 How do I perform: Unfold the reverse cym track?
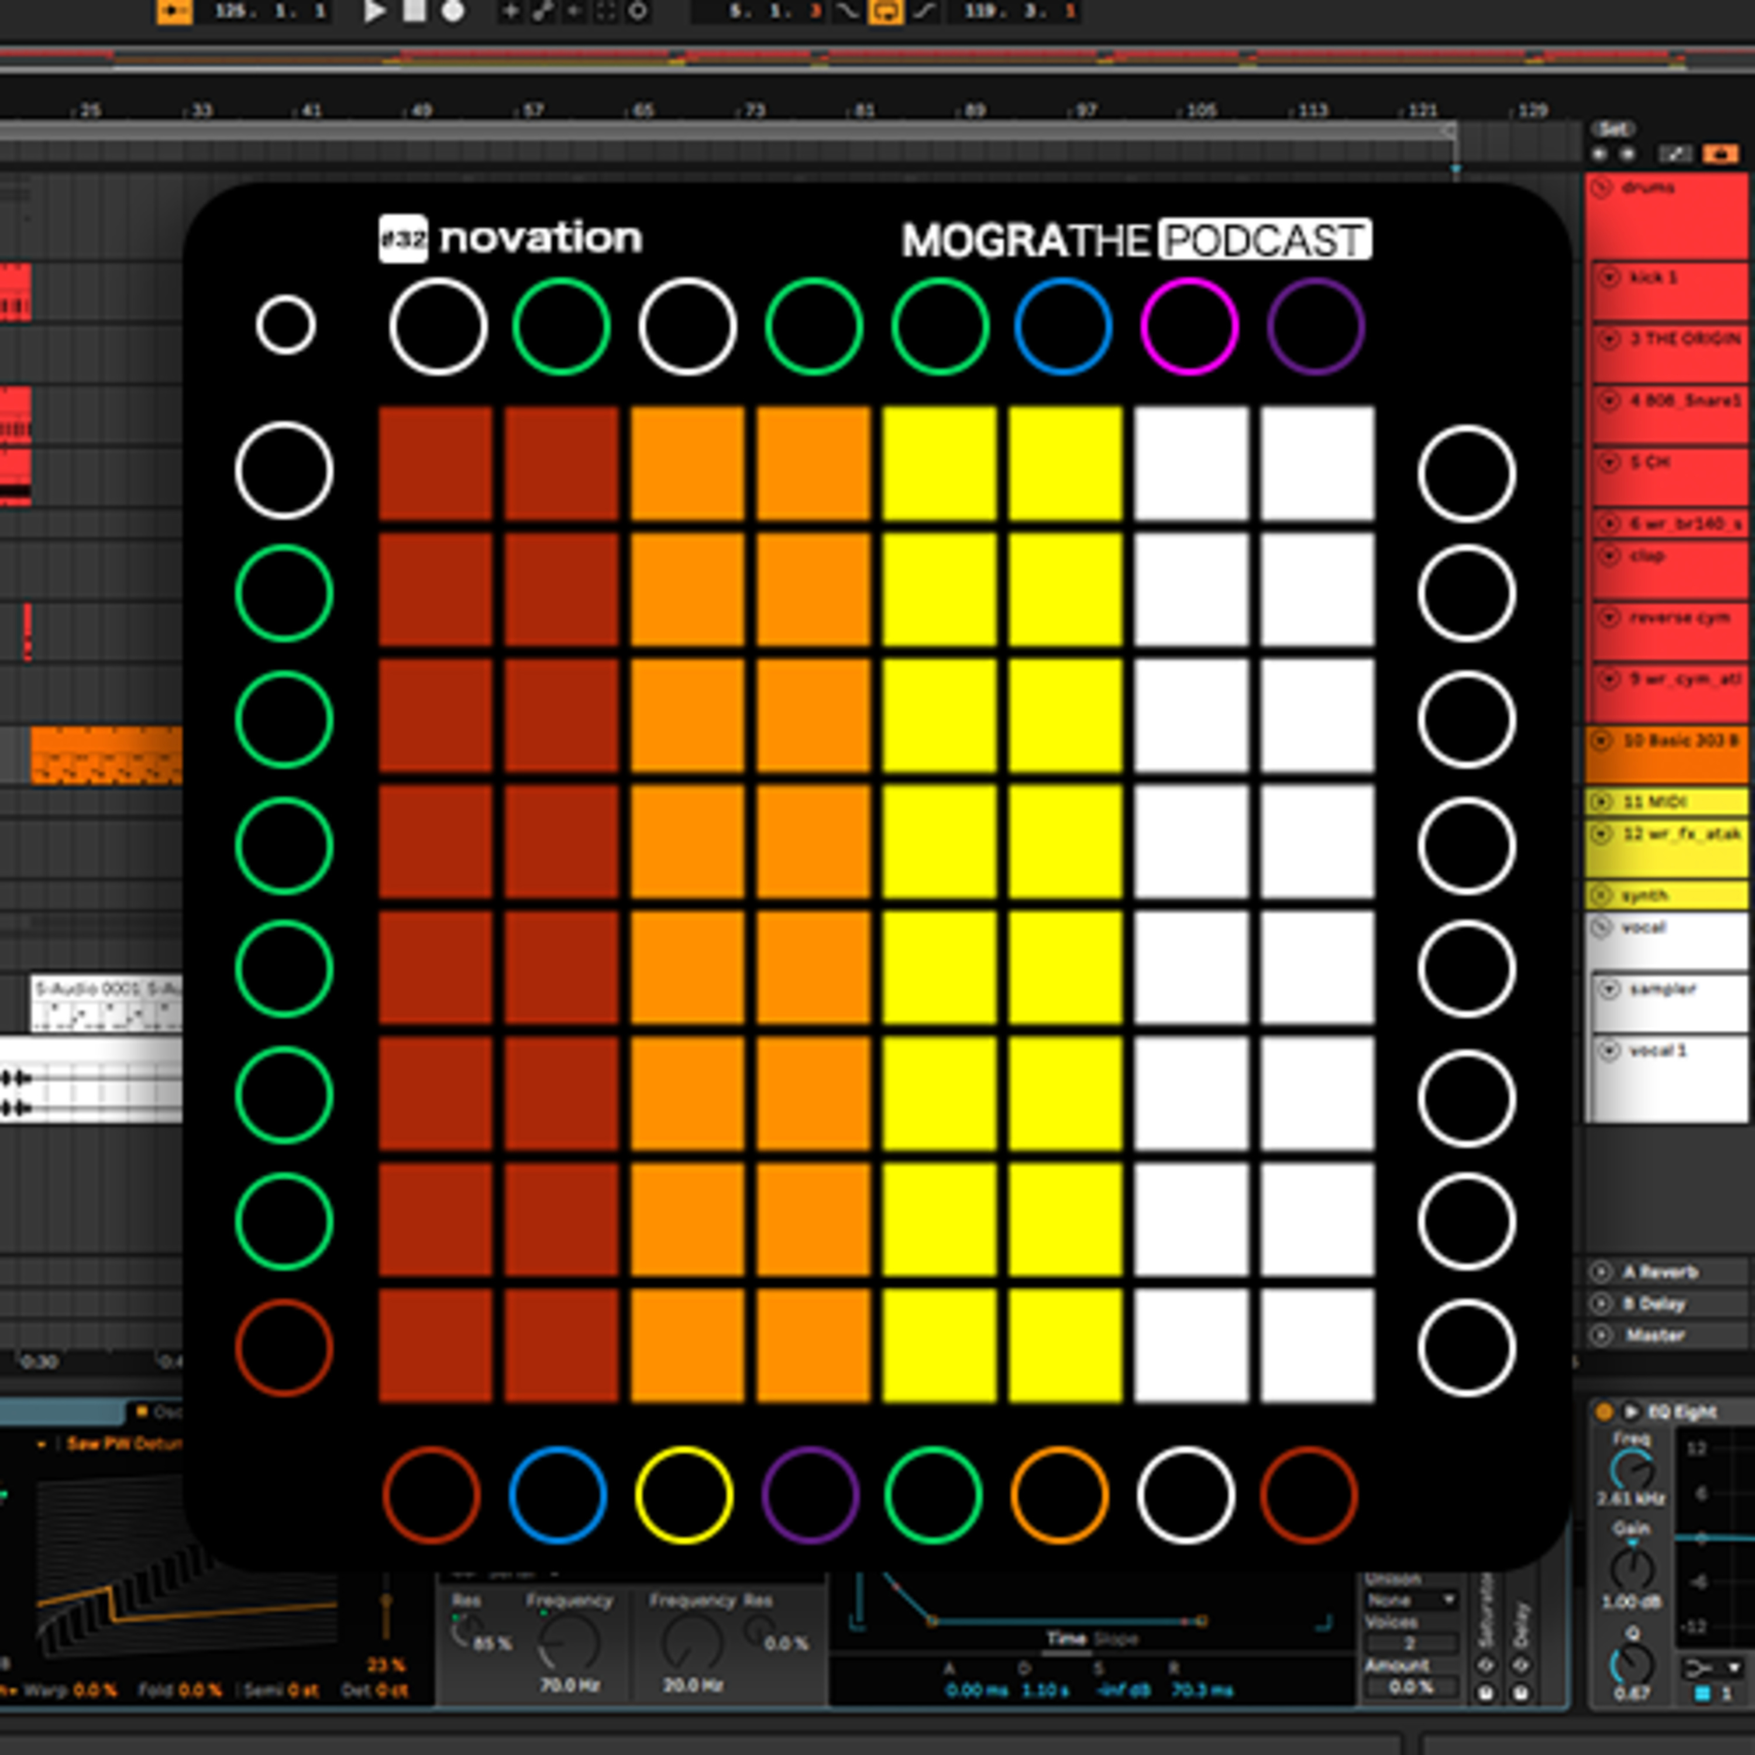(x=1610, y=618)
